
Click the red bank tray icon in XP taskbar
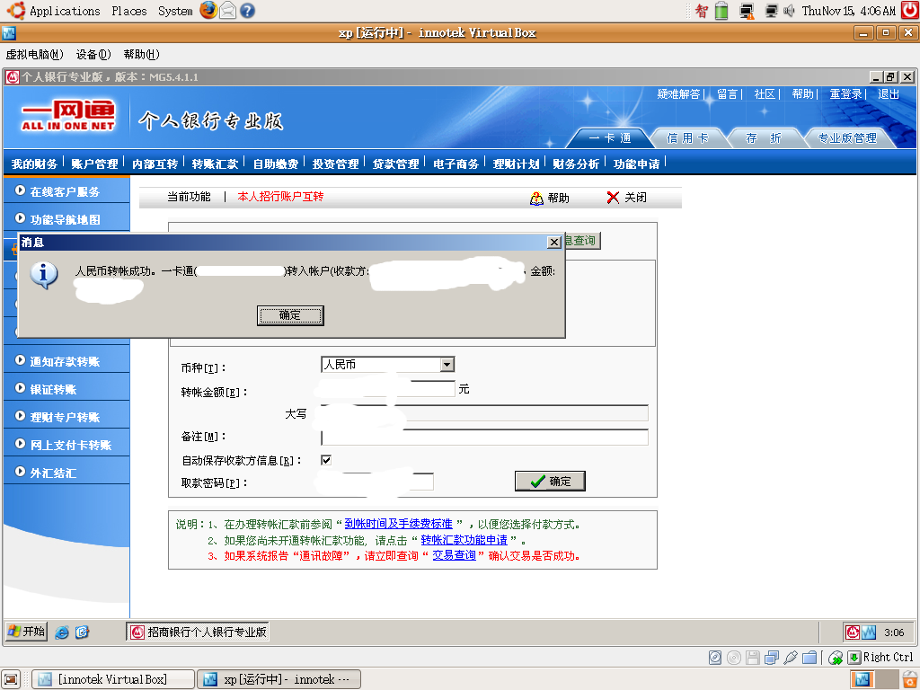point(853,632)
